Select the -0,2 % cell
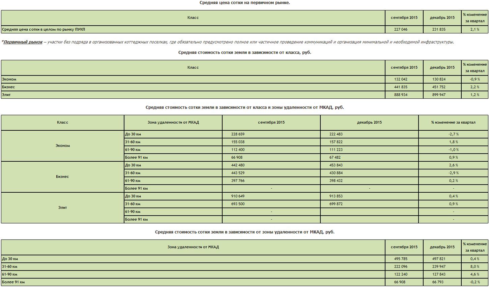Screen dimensions: 489x287 tap(475, 282)
